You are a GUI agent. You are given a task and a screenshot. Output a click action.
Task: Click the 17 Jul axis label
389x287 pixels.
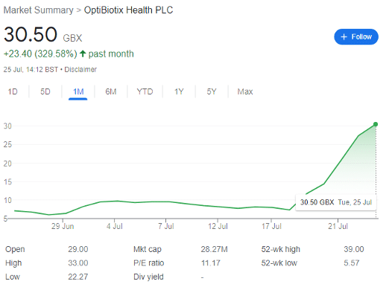271,226
